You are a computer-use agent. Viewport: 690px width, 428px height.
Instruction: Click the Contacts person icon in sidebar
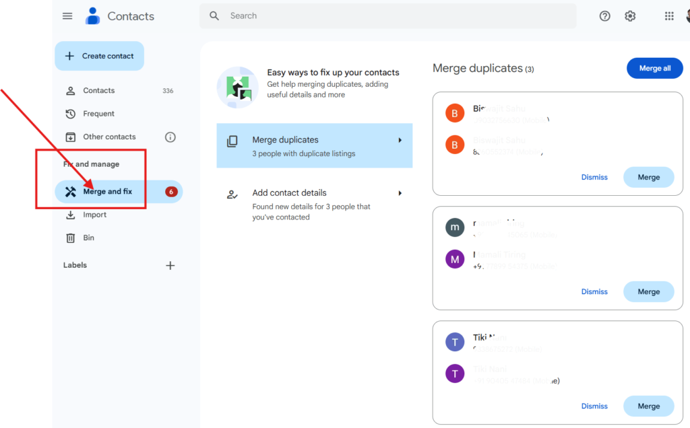click(70, 91)
